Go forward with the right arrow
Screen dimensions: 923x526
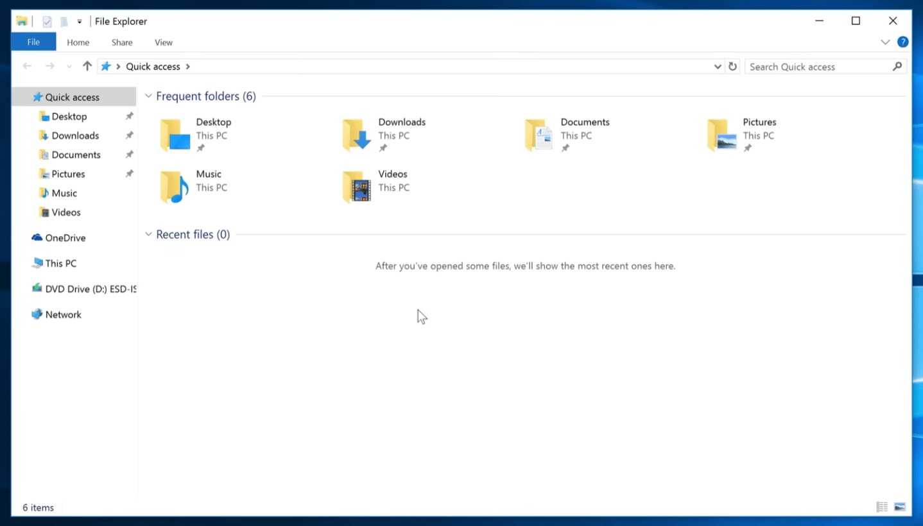pyautogui.click(x=50, y=66)
